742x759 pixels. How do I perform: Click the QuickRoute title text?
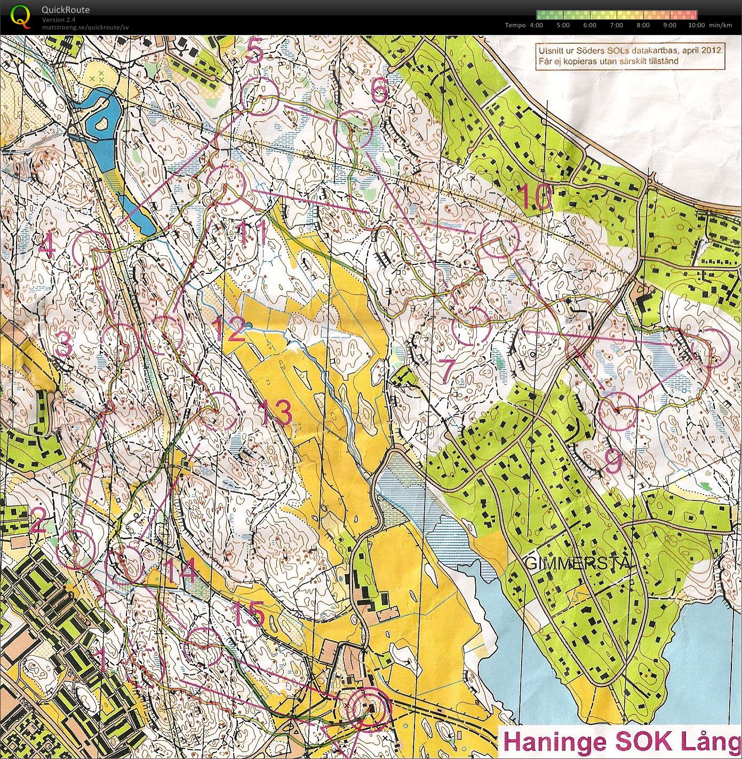click(x=66, y=10)
